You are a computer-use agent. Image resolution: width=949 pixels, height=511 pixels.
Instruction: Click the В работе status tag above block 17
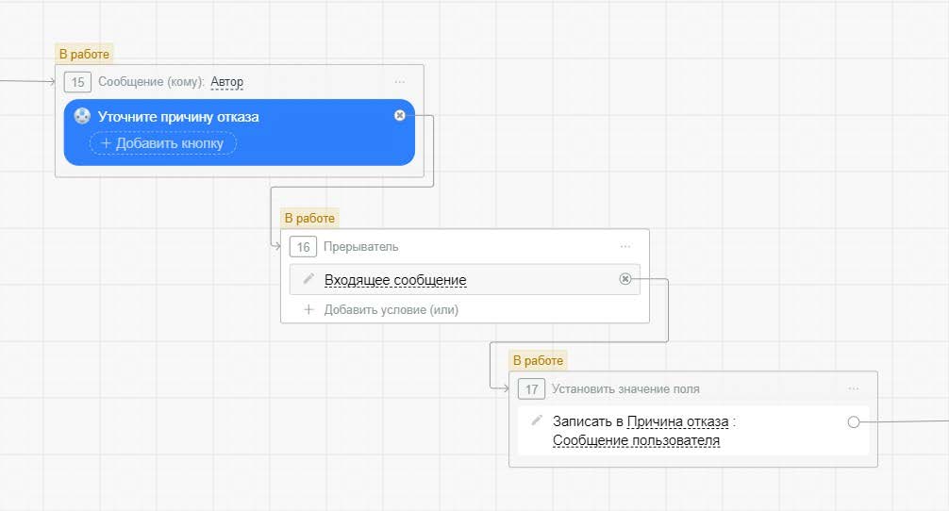coord(537,360)
